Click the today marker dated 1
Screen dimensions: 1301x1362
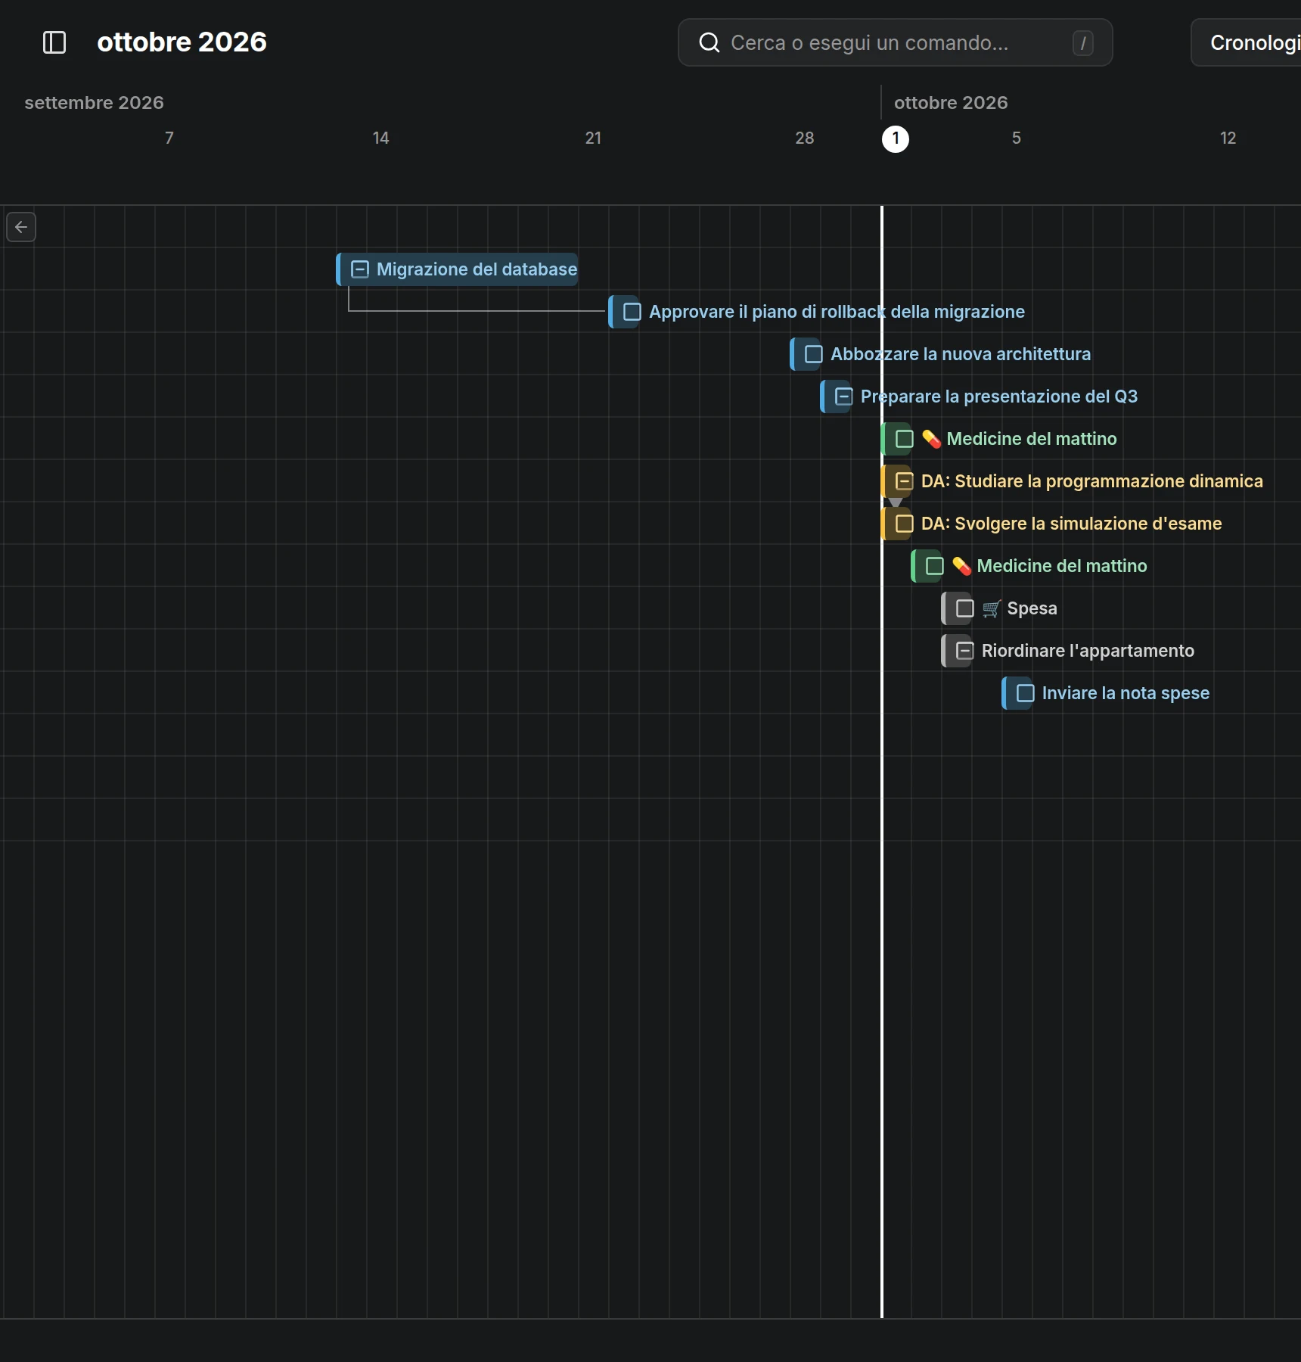896,138
